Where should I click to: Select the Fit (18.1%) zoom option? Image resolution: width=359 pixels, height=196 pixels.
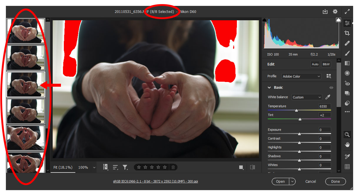click(x=63, y=167)
